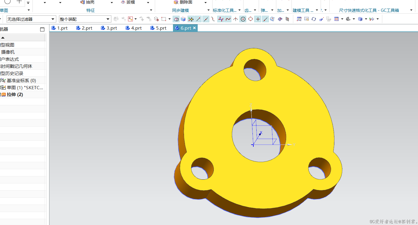The image size is (418, 225).
Task: Expand the dropdown arrow next to Delete Face
Action: [205, 3]
